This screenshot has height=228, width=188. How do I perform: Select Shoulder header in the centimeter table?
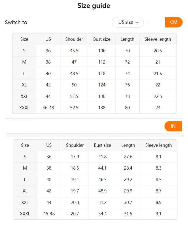pos(74,39)
